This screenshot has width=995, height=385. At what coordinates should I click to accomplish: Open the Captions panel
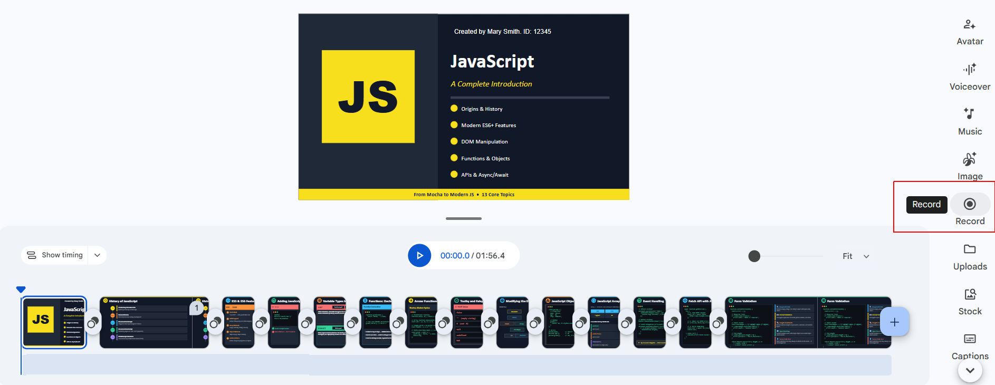coord(970,346)
